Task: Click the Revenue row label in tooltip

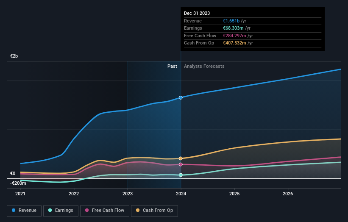Action: (193, 21)
